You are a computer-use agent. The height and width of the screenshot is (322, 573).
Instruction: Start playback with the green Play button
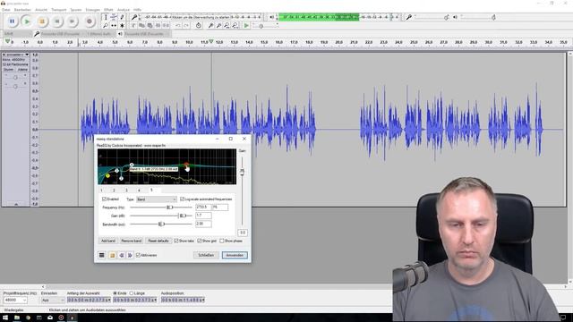tap(27, 21)
